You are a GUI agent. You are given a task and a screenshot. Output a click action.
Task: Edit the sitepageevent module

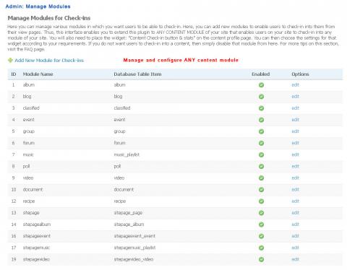pyautogui.click(x=295, y=236)
